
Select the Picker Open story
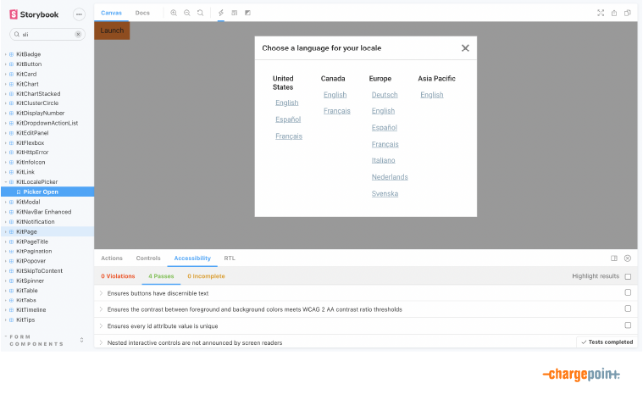coord(47,192)
